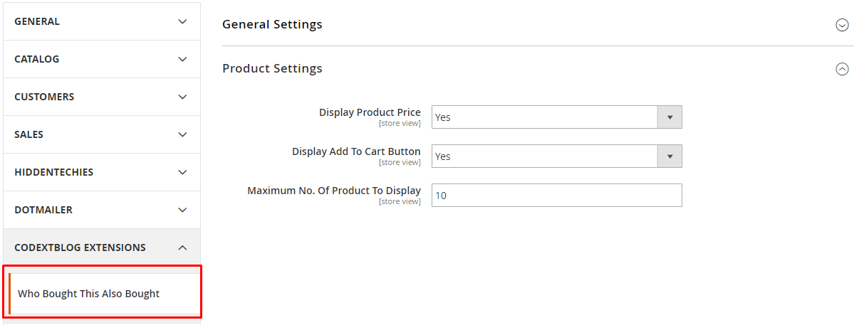Viewport: 854px width, 325px height.
Task: Click the DOTMAILER chevron icon
Action: tap(182, 210)
